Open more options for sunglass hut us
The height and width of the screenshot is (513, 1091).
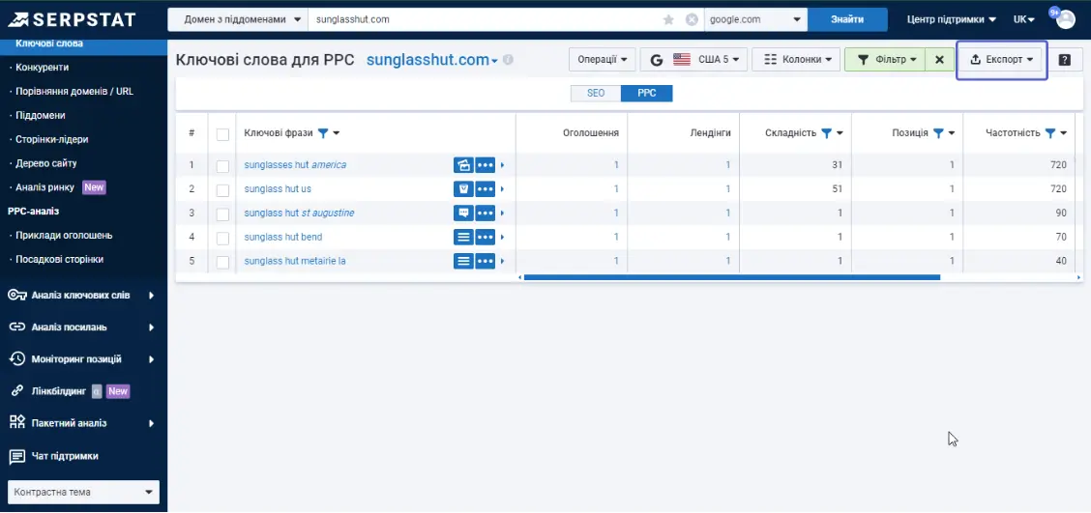pos(485,189)
